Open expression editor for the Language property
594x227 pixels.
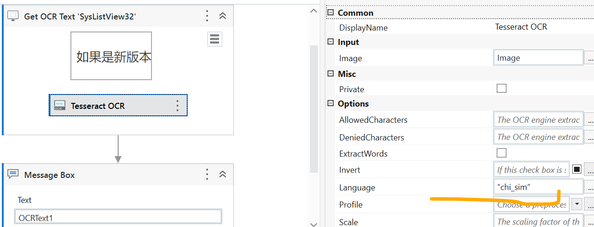coord(590,187)
